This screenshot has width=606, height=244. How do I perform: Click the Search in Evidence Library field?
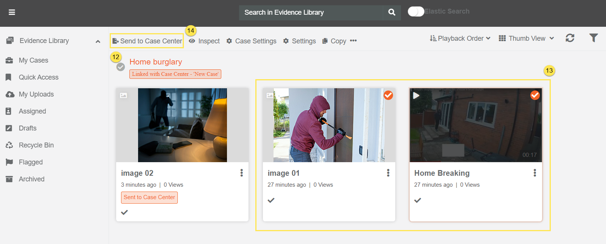point(310,12)
